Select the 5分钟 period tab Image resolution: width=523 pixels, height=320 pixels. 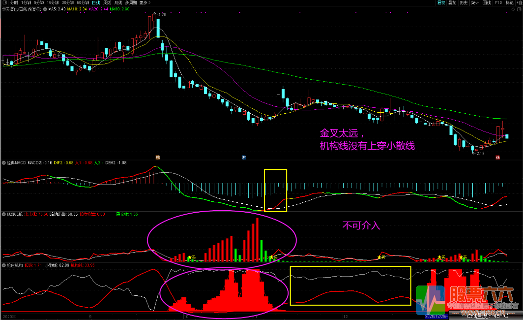[x=39, y=2]
